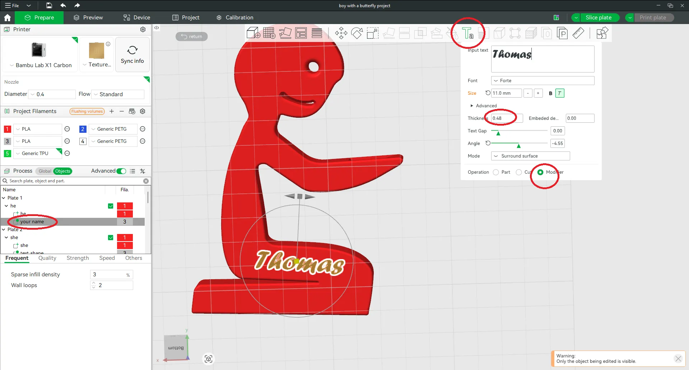This screenshot has width=689, height=370.
Task: Click the Add cube/object toolbar icon
Action: tap(253, 33)
